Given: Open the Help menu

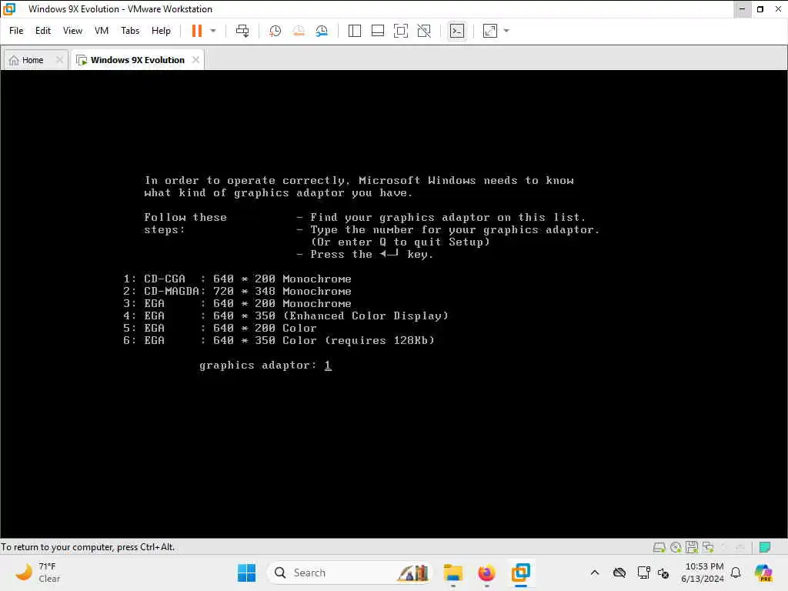Looking at the screenshot, I should (x=161, y=31).
